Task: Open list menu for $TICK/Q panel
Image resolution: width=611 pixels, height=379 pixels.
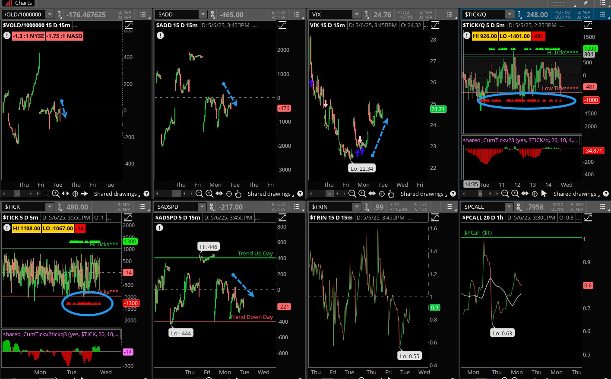Action: coord(602,15)
